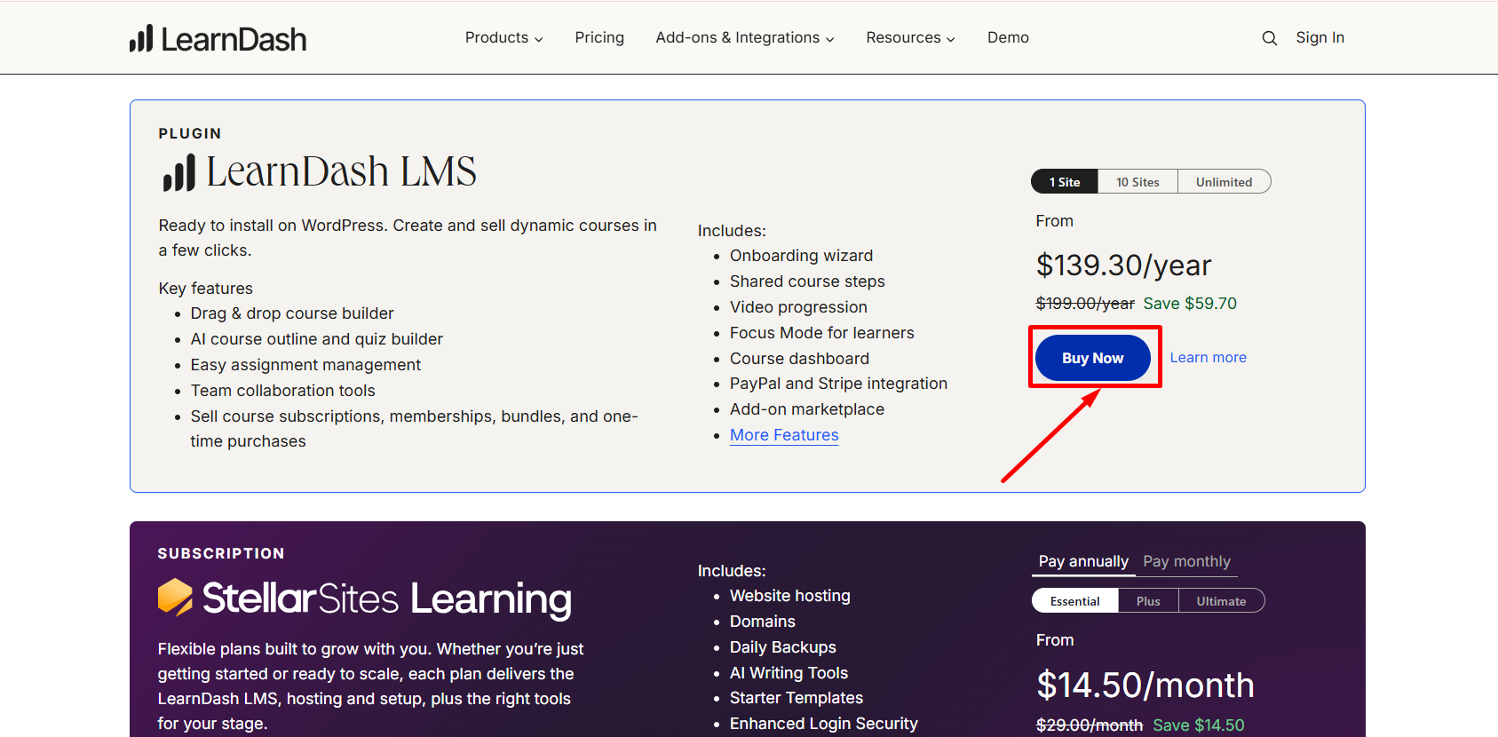Select the Essential plan tier
The width and height of the screenshot is (1498, 737).
pyautogui.click(x=1074, y=600)
